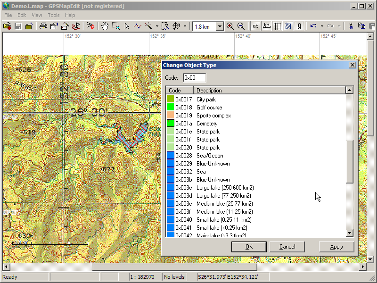
Task: Click the print icon in toolbar
Action: tap(43, 26)
